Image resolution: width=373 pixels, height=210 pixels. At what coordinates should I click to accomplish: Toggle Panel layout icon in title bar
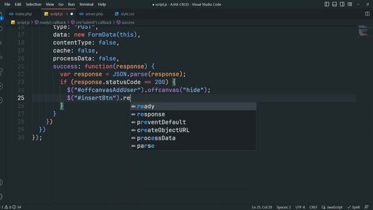(x=335, y=4)
